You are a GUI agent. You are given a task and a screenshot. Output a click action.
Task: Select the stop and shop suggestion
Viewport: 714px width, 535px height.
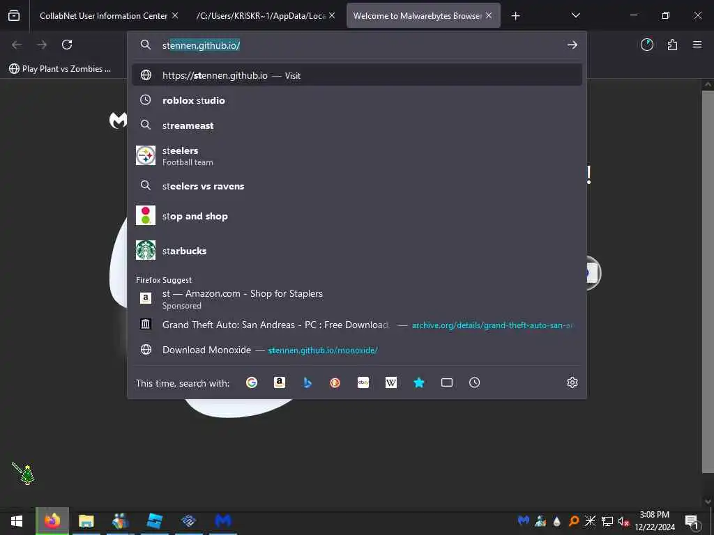point(357,216)
